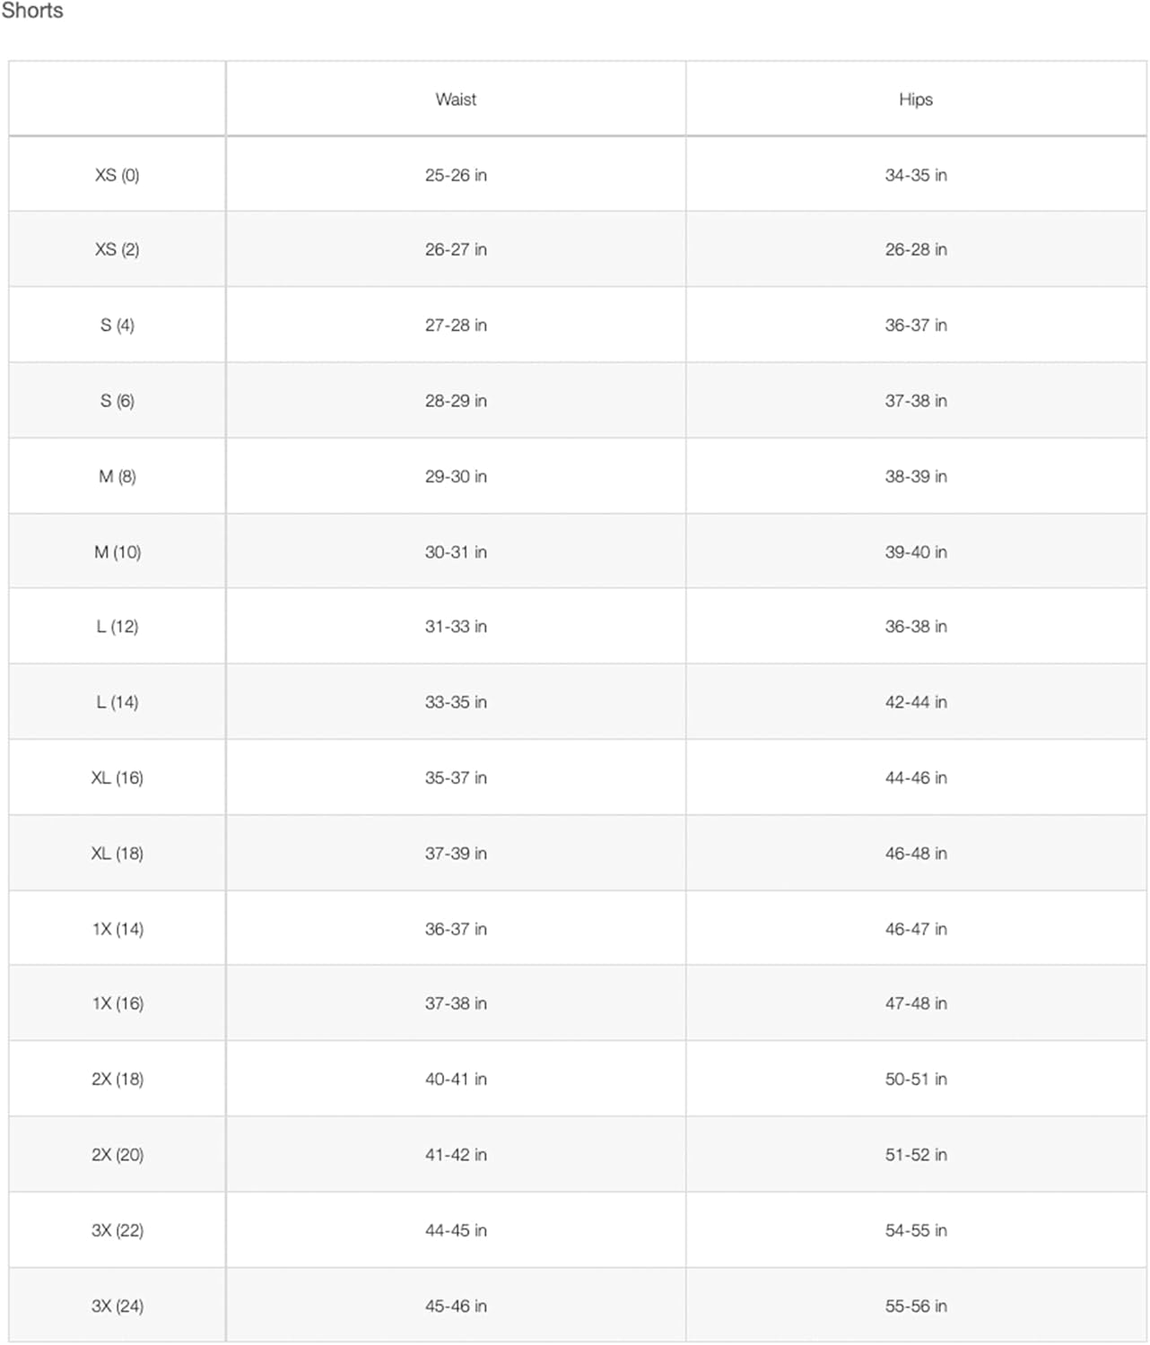Click the 25-26 in waist value
This screenshot has height=1345, width=1150.
[456, 175]
